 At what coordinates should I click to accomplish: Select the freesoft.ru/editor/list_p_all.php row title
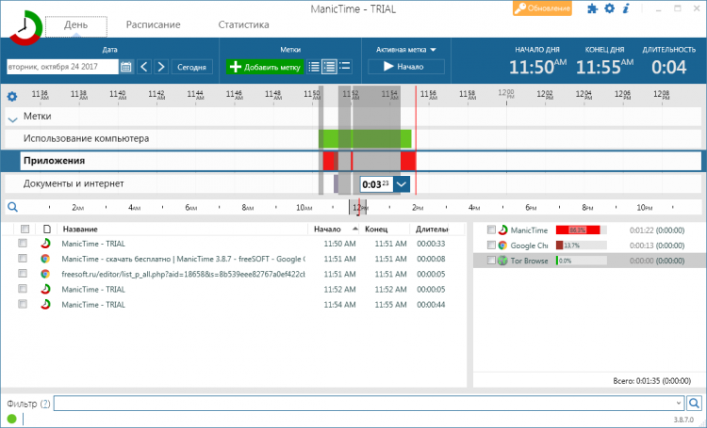pos(183,274)
